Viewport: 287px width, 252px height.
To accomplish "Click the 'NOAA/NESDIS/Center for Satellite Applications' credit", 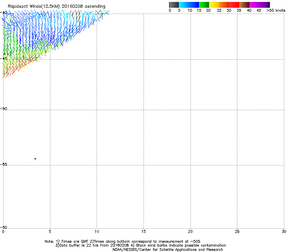I will tap(168, 250).
